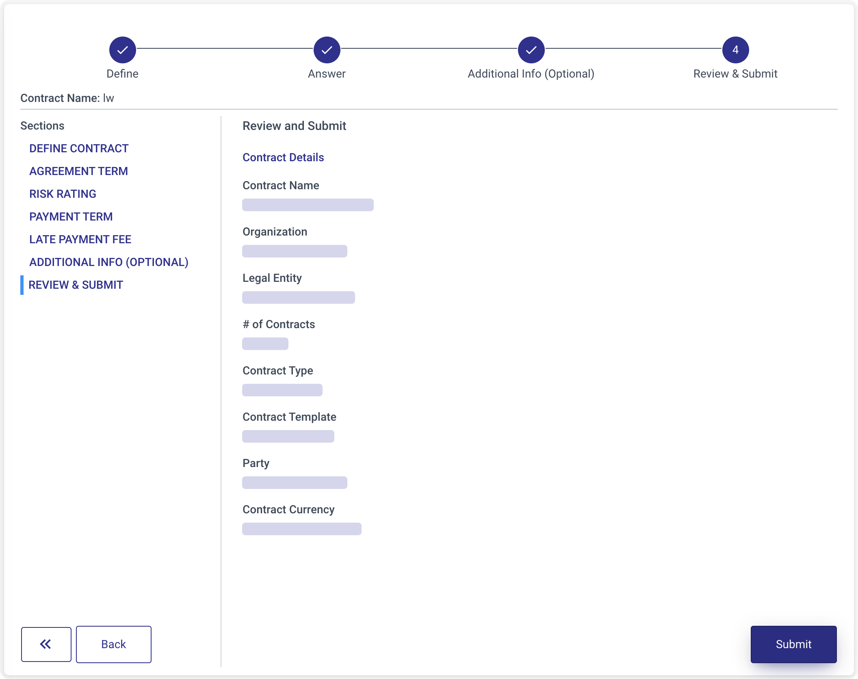Click the # of Contracts value placeholder
Screen dimensions: 858x679
pos(265,344)
